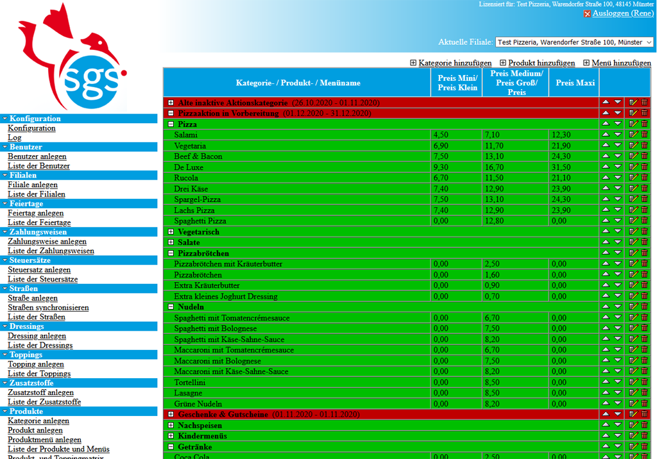The width and height of the screenshot is (657, 459).
Task: Expand Alte inaktive Aktionskategorie
Action: point(171,103)
